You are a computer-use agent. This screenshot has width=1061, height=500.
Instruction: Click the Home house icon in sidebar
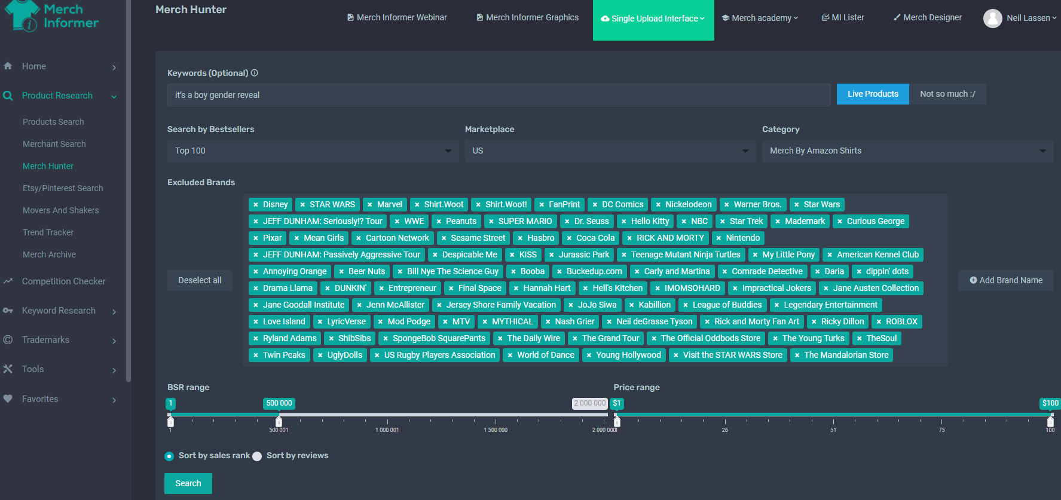coord(8,66)
